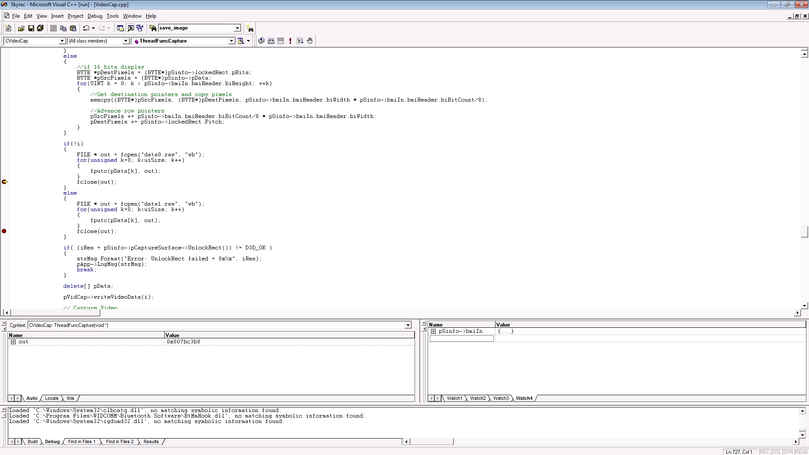Expand the pSinfo->bmiIn watch entry

click(433, 331)
